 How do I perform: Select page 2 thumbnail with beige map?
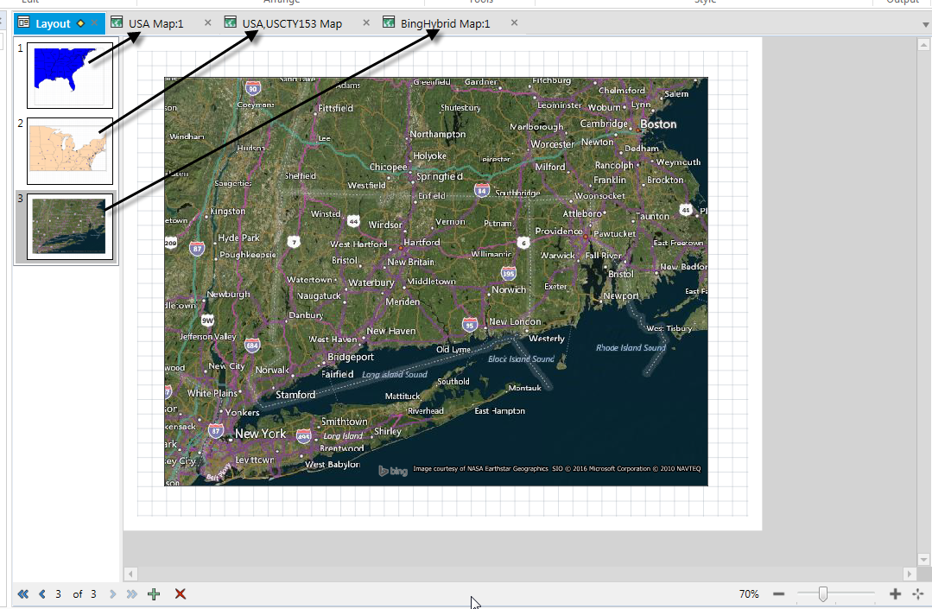pos(70,151)
